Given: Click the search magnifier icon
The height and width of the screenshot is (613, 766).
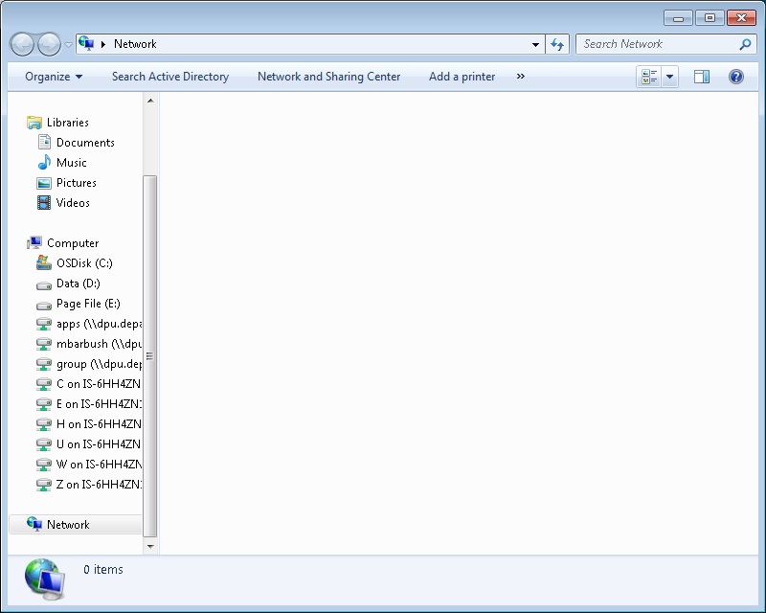Looking at the screenshot, I should click(746, 44).
